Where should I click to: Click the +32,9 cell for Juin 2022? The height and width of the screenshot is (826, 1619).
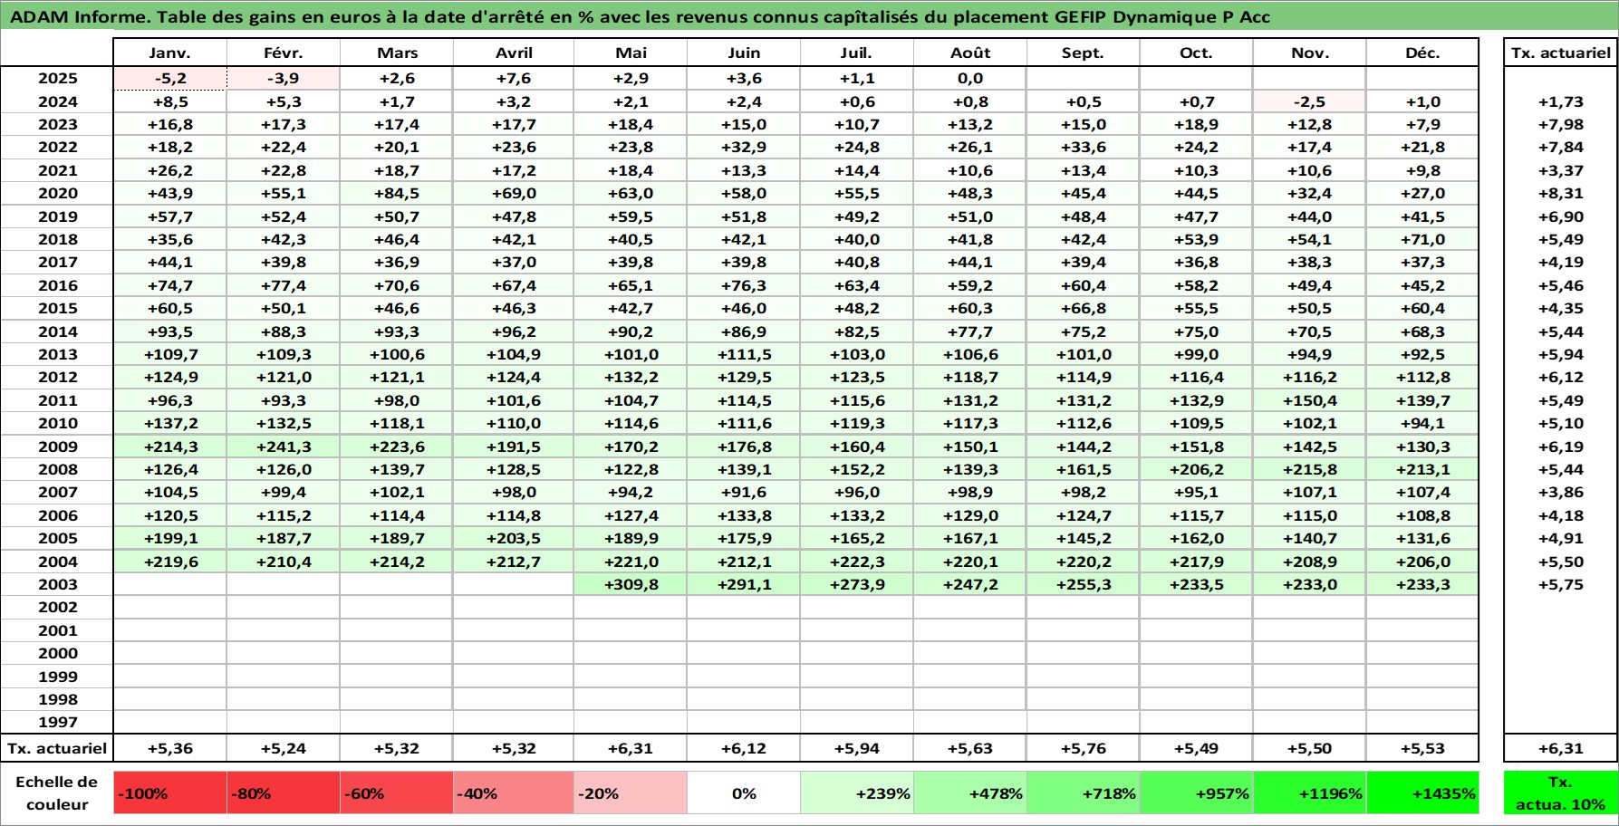pos(744,147)
